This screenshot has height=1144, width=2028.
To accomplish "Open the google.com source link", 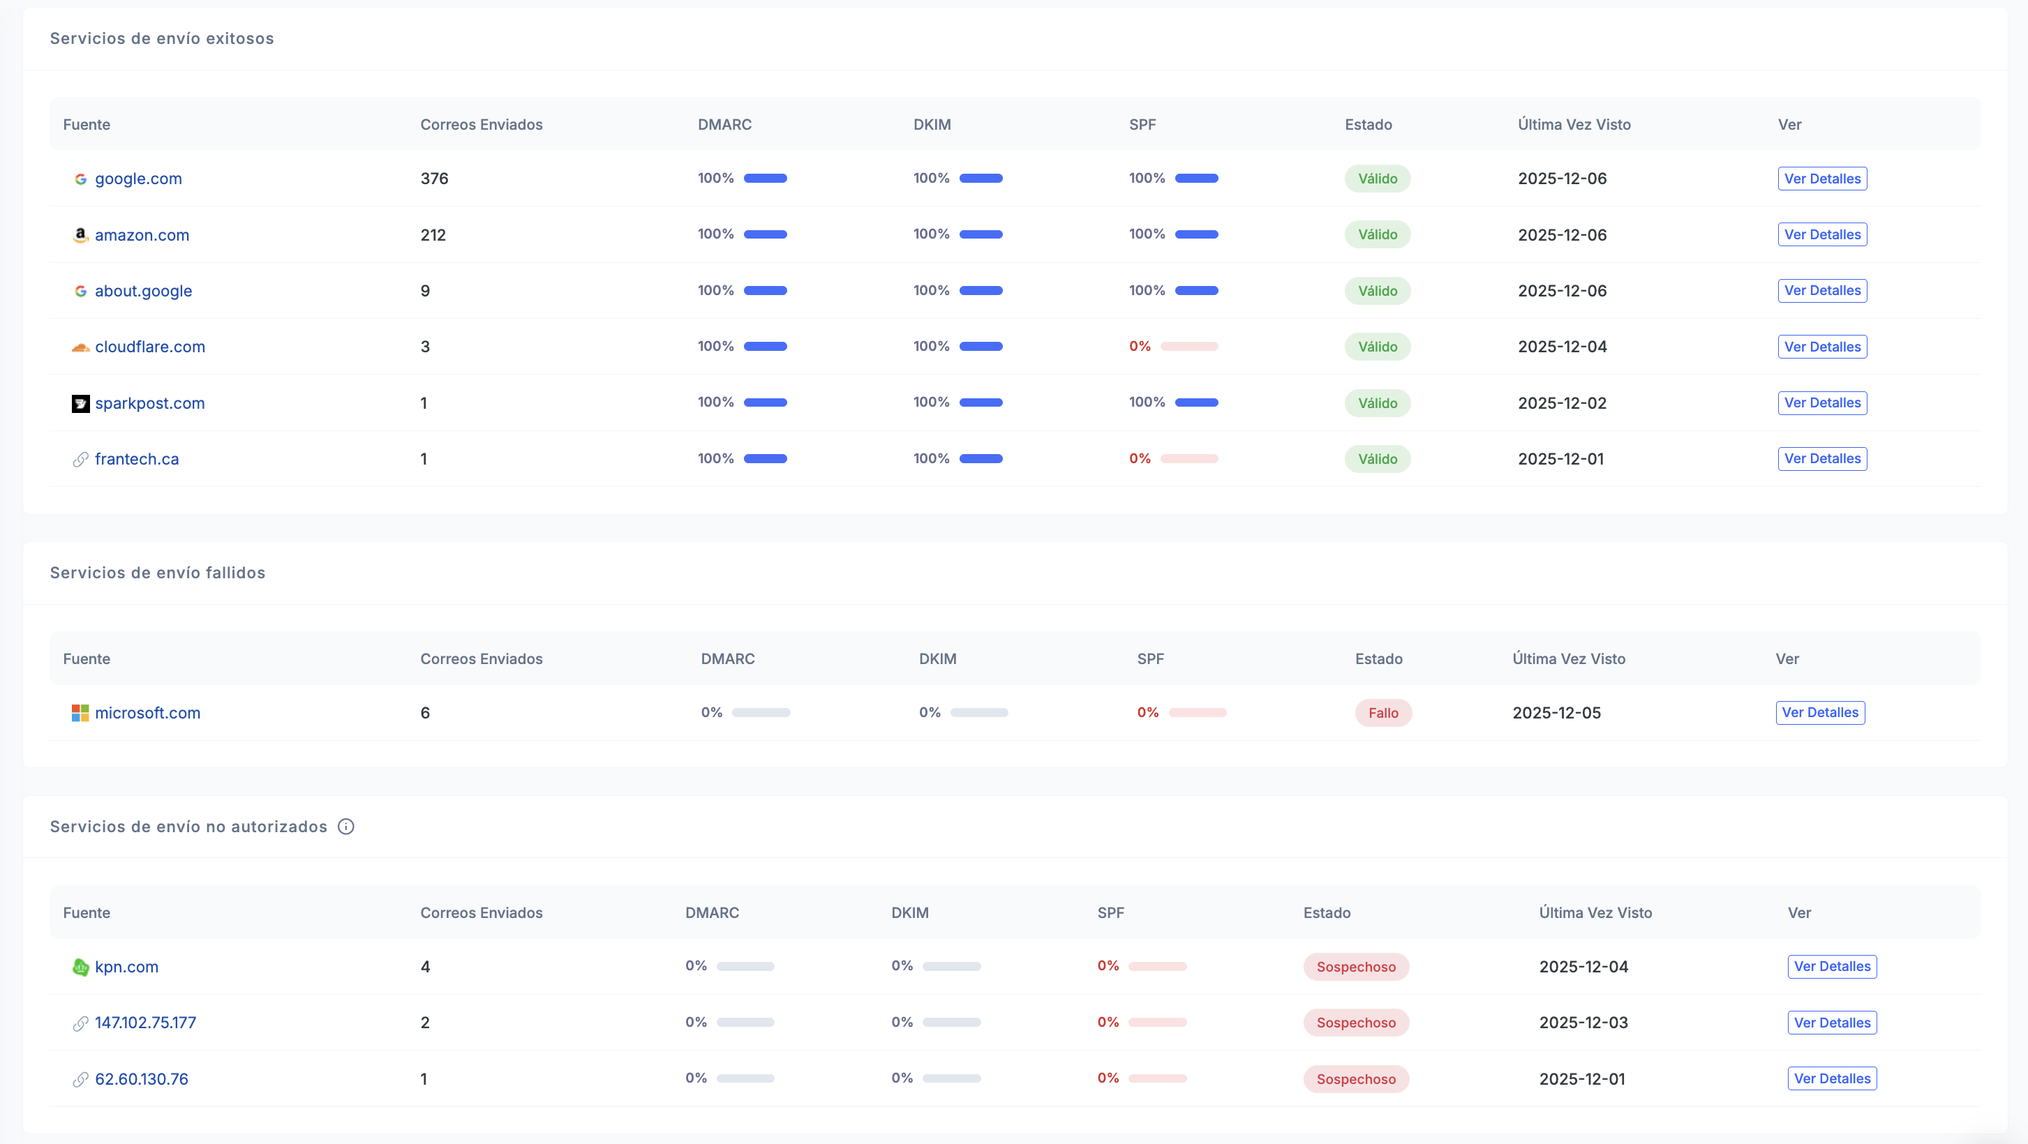I will point(139,179).
